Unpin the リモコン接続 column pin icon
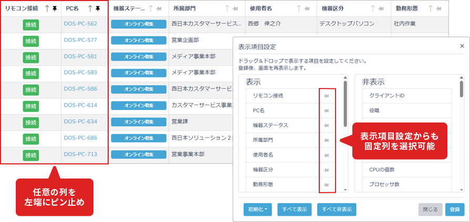The width and height of the screenshot is (470, 222). coord(55,9)
